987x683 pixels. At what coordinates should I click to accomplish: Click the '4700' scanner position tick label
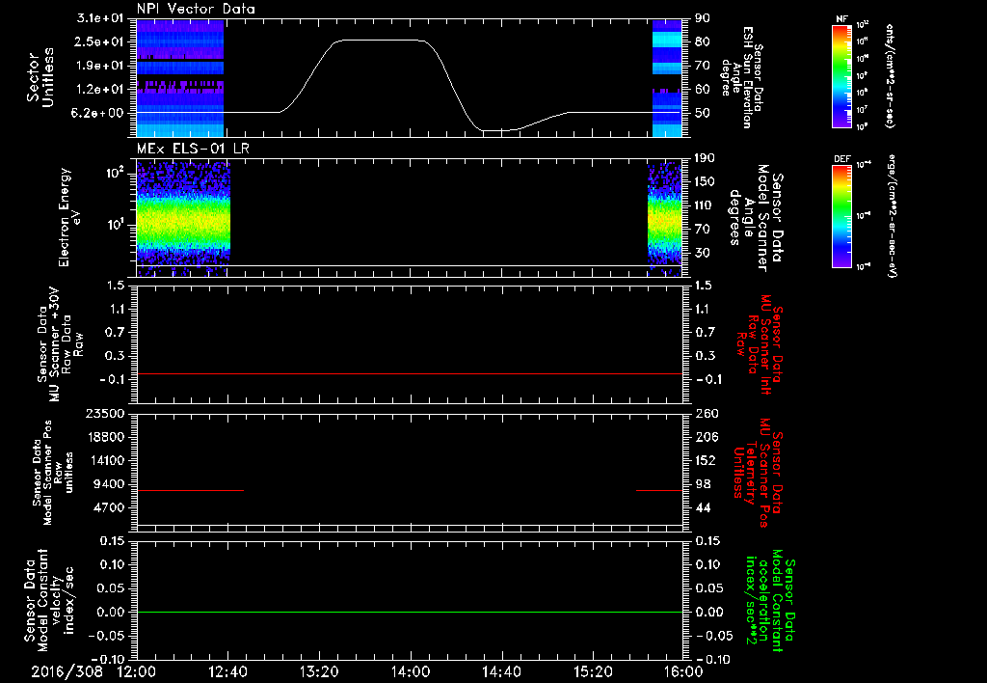tap(108, 507)
